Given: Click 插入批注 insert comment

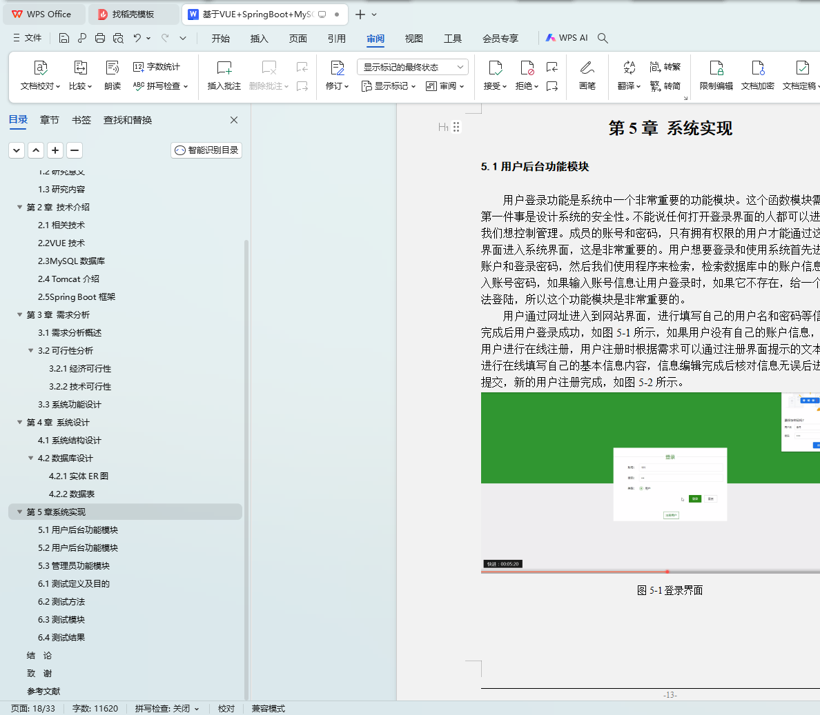Looking at the screenshot, I should pyautogui.click(x=224, y=75).
